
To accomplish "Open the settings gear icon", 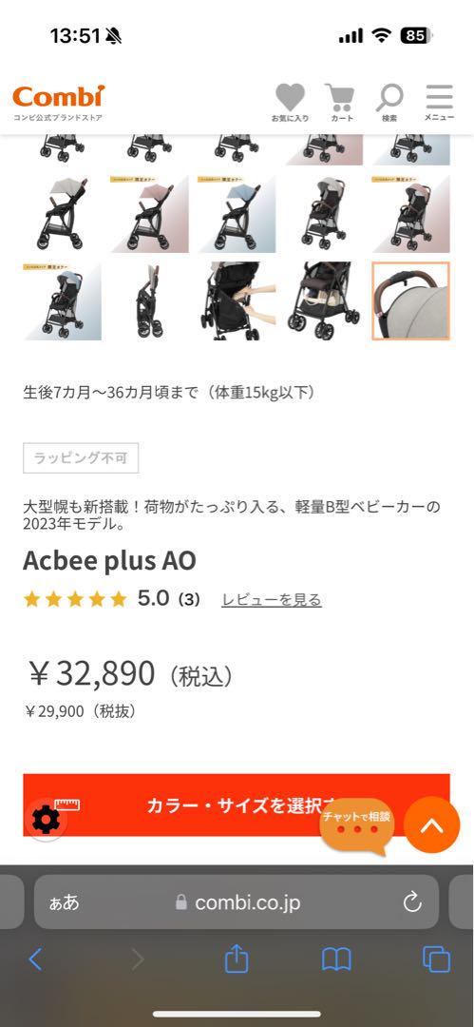I will click(46, 820).
